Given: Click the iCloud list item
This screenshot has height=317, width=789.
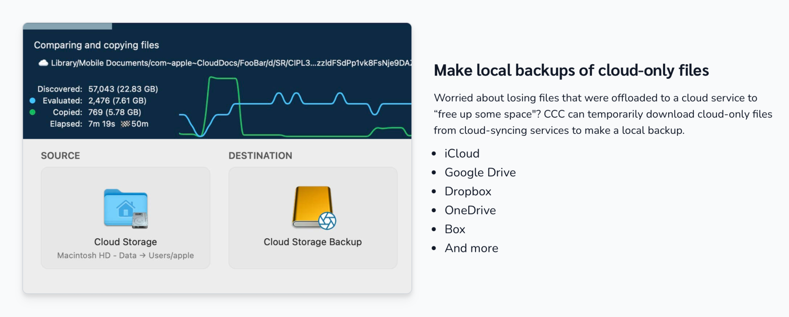Looking at the screenshot, I should [x=462, y=154].
